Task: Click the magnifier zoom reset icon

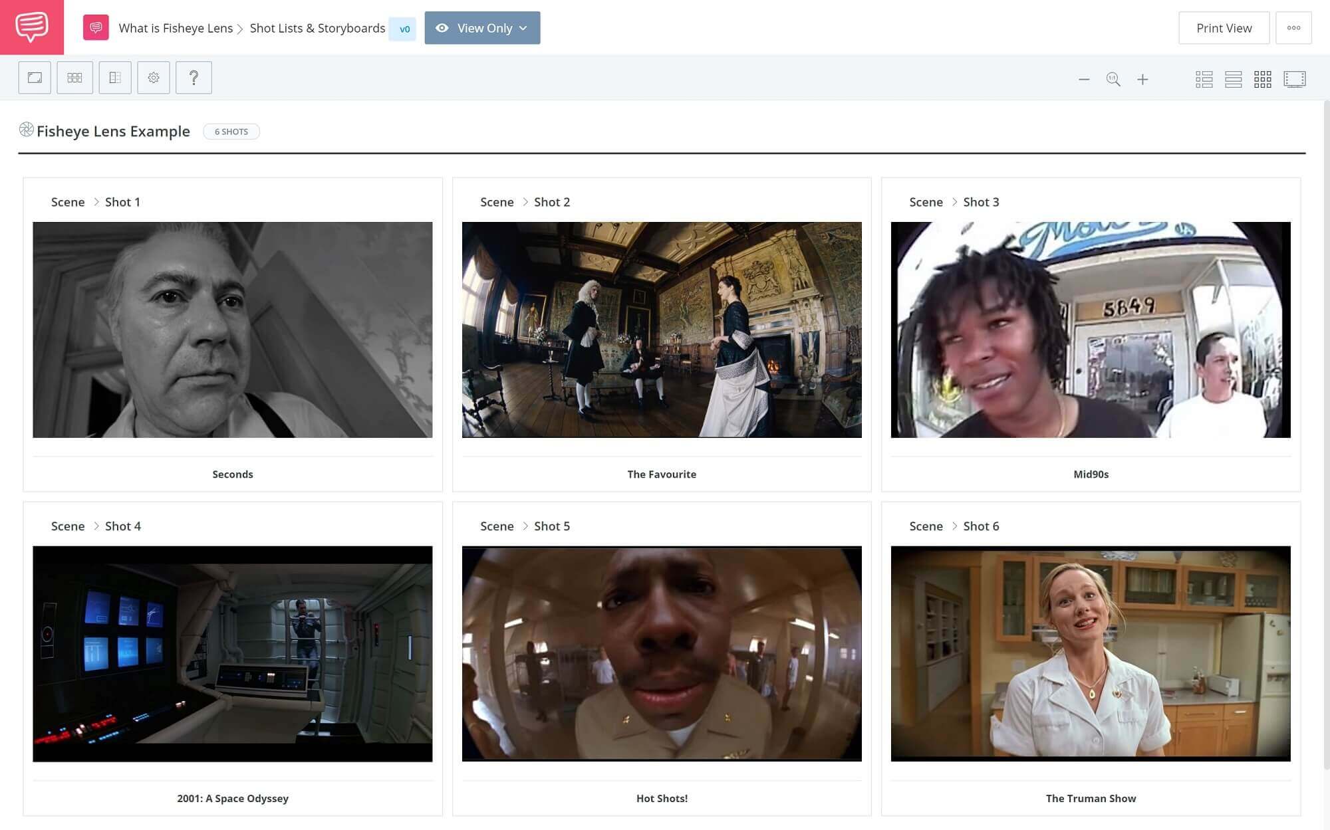Action: point(1113,80)
